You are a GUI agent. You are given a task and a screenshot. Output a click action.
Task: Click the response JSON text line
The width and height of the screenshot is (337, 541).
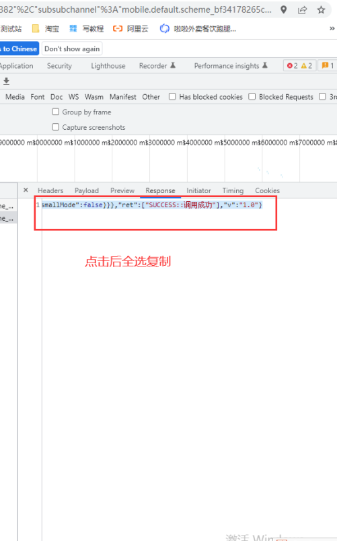coord(152,205)
